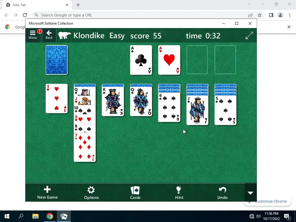Open Chrome's three-dot menu
Screen dimensions: 296x222
click(x=290, y=15)
